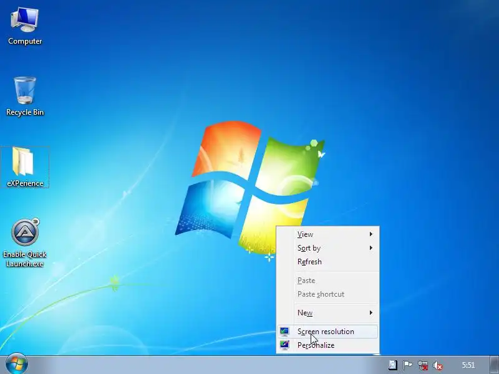Choose New in the context menu
The height and width of the screenshot is (374, 499).
[328, 313]
